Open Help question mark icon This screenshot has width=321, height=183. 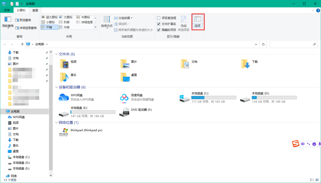(318, 10)
